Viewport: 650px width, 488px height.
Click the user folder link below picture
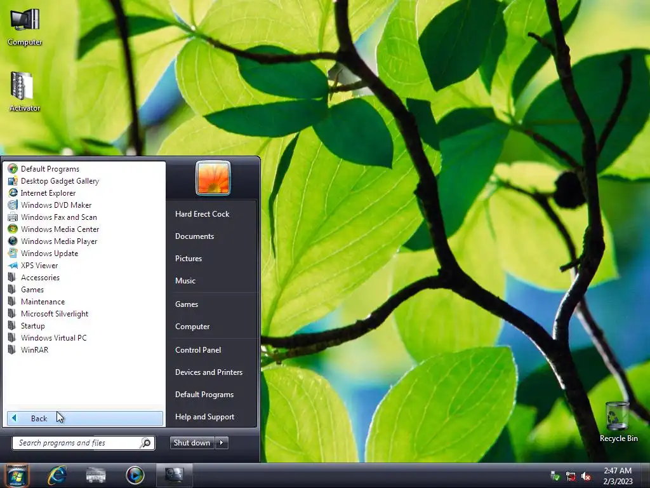click(202, 214)
